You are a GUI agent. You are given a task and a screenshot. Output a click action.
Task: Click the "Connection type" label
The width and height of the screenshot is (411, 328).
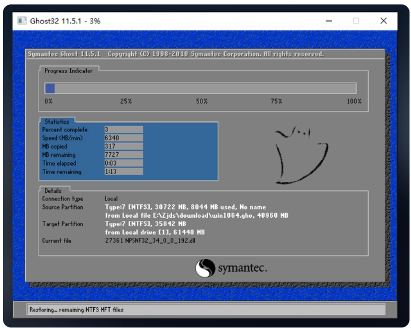(62, 199)
